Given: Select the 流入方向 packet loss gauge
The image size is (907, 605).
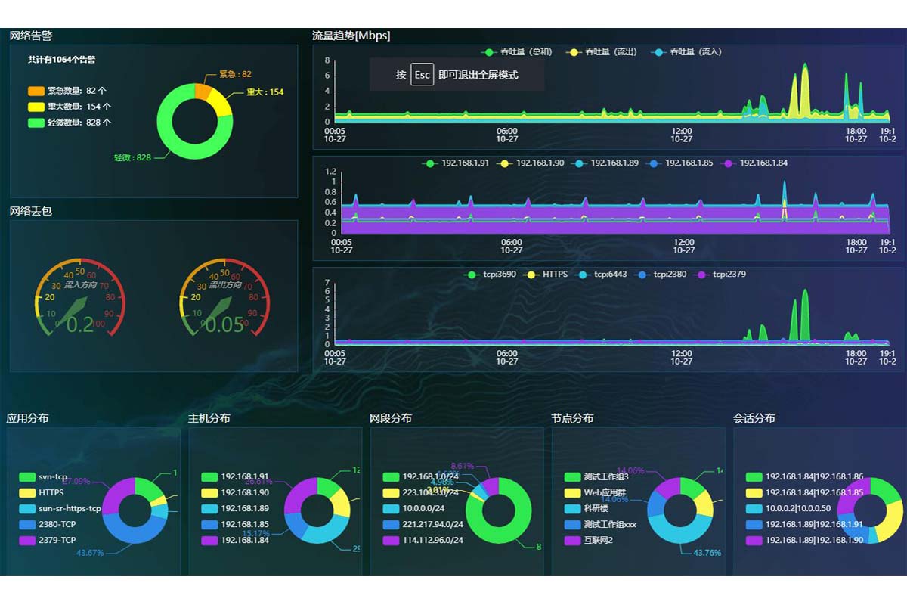Looking at the screenshot, I should click(80, 299).
